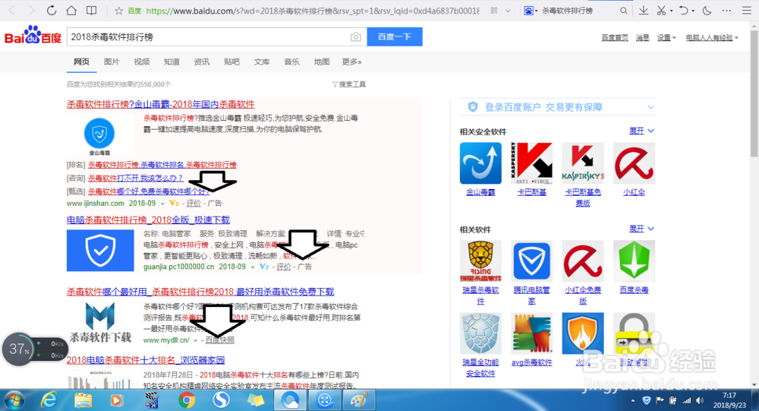Expand 登录百度账户 panel chevron
This screenshot has width=759, height=411.
click(650, 107)
